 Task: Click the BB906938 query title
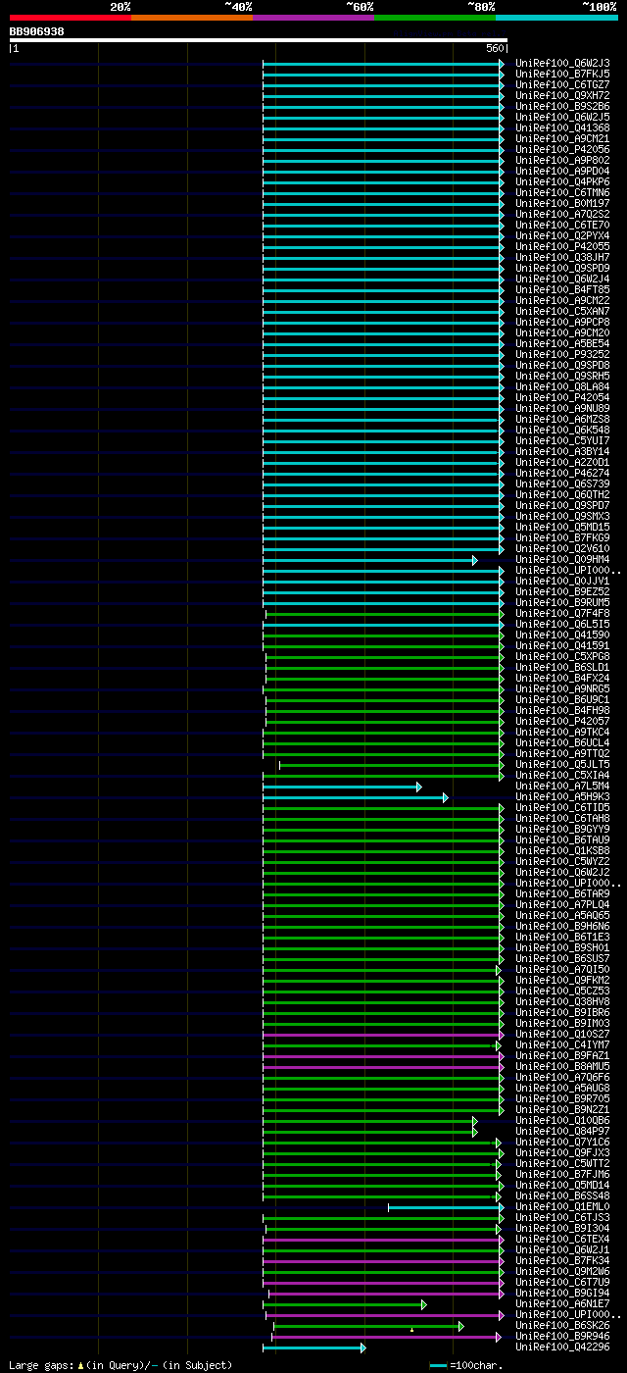37,31
